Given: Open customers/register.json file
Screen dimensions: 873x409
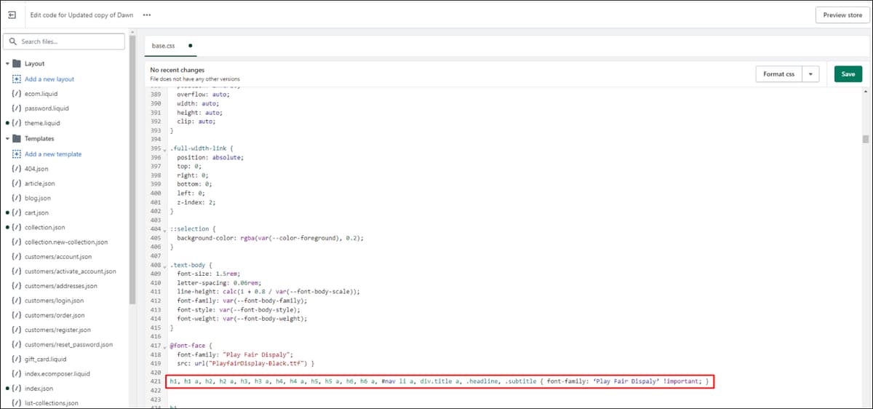Looking at the screenshot, I should coord(57,330).
